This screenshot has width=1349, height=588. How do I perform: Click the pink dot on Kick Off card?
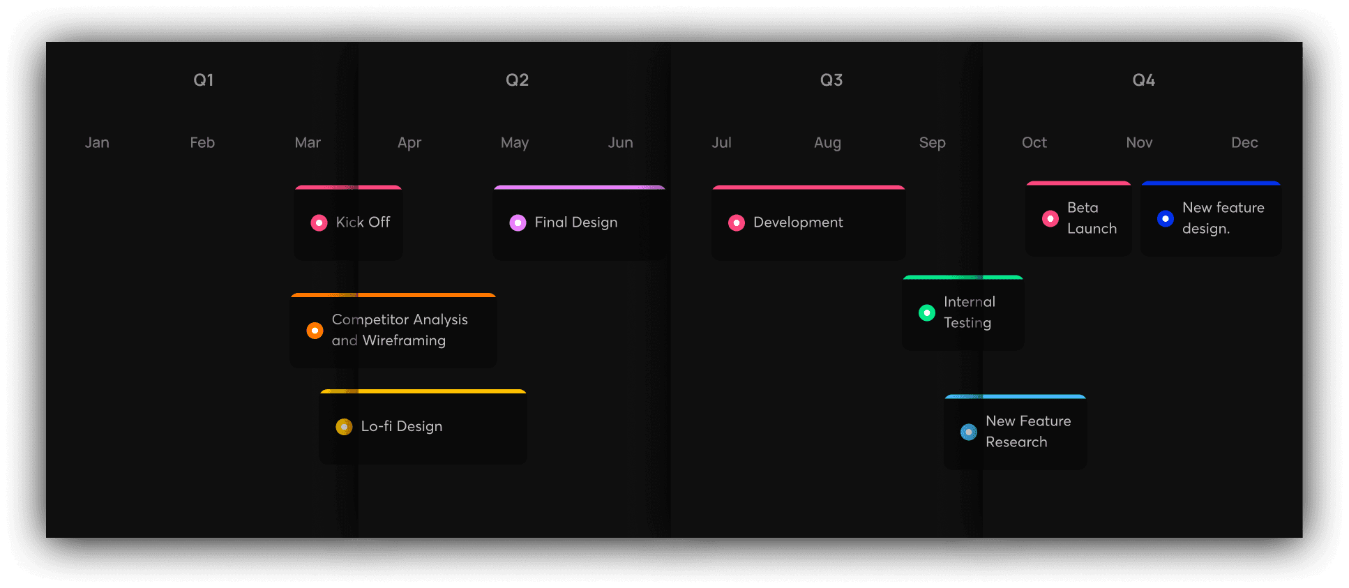(319, 223)
